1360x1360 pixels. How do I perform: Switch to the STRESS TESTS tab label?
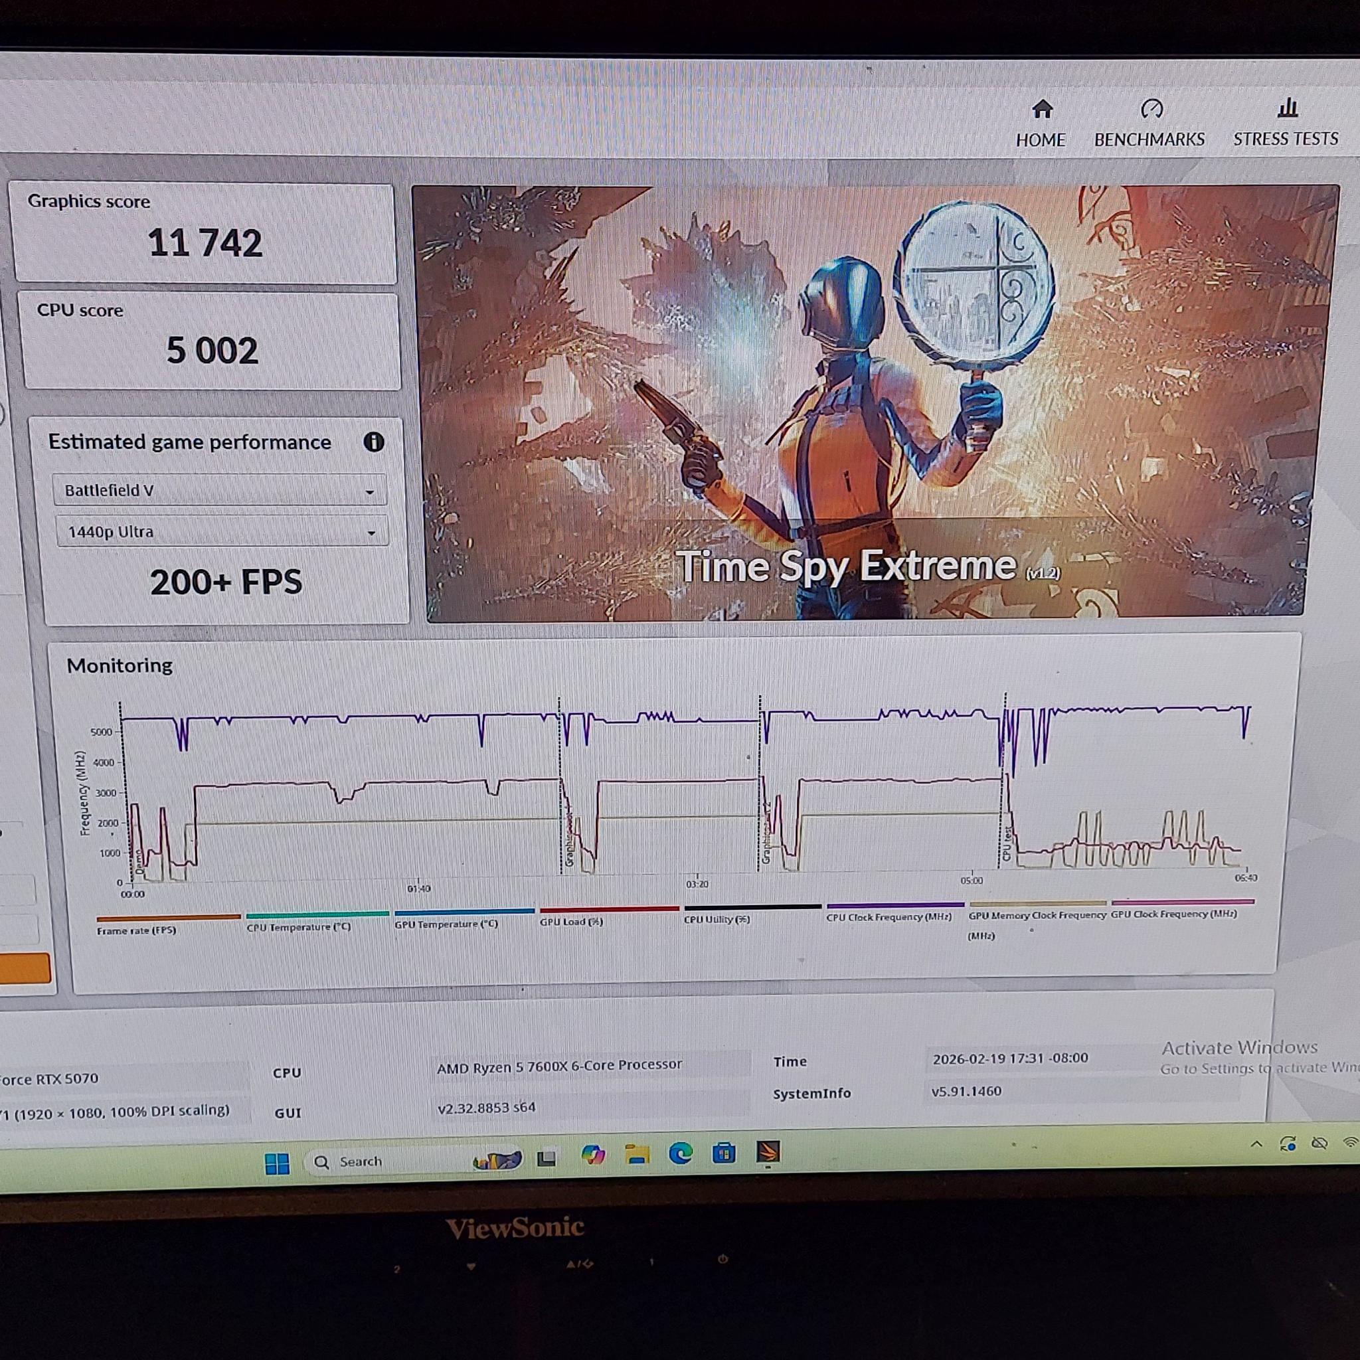[1286, 139]
